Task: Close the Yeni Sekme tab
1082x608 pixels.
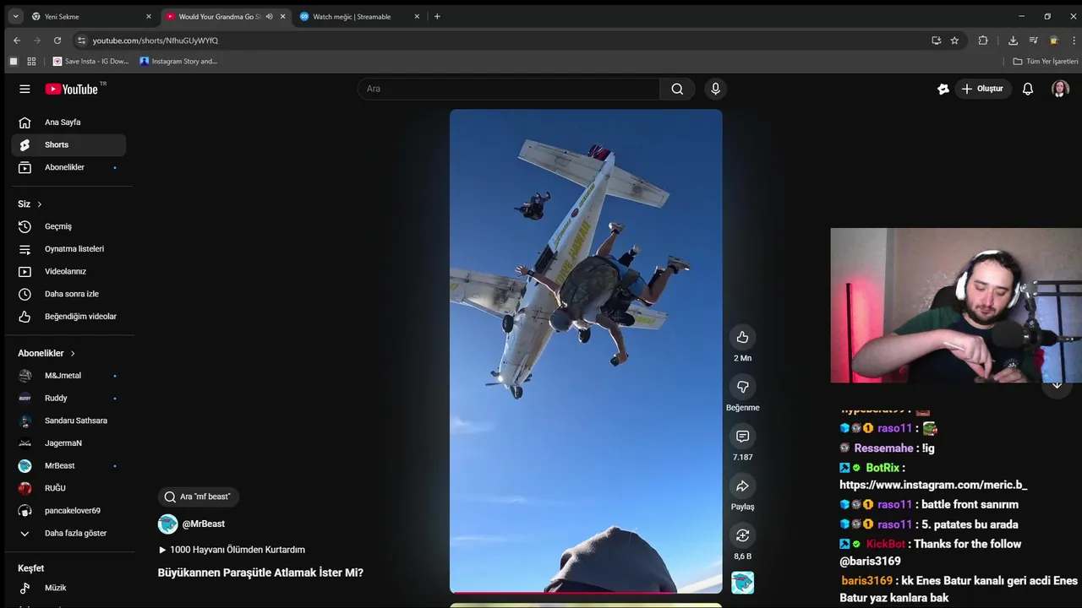Action: [148, 16]
